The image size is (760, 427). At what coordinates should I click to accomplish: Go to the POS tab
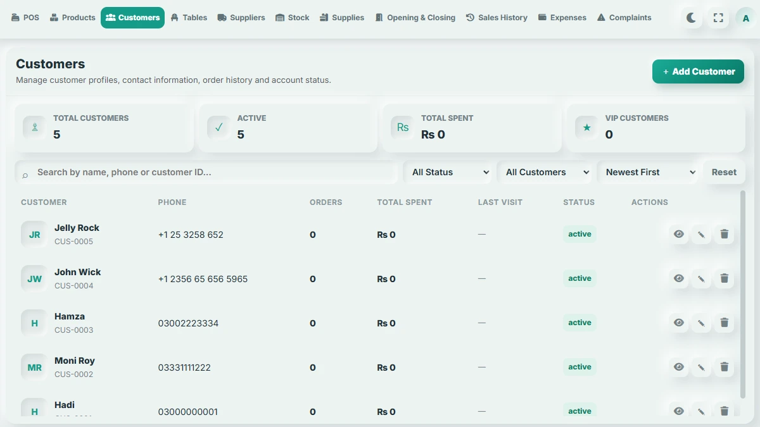[25, 18]
